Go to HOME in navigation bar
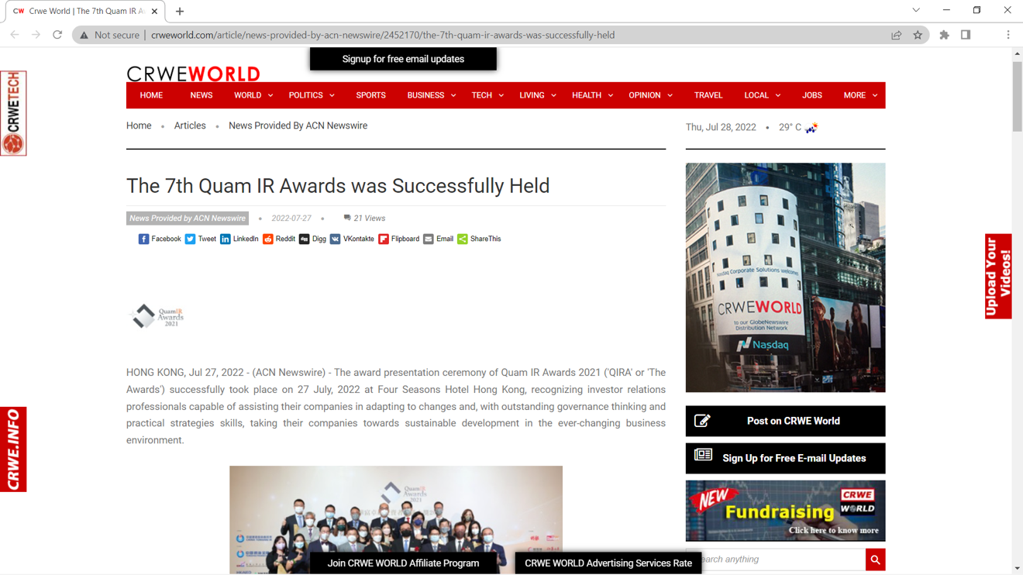 point(151,95)
